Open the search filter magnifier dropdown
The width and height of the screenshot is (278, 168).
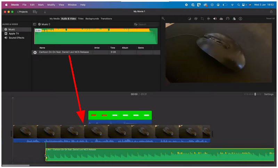136,24
